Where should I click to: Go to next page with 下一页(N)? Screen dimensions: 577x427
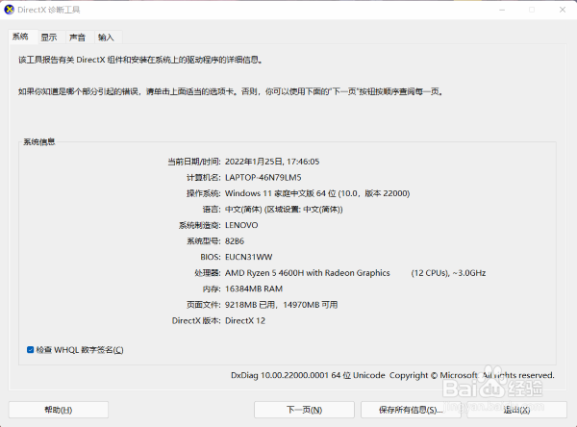304,410
